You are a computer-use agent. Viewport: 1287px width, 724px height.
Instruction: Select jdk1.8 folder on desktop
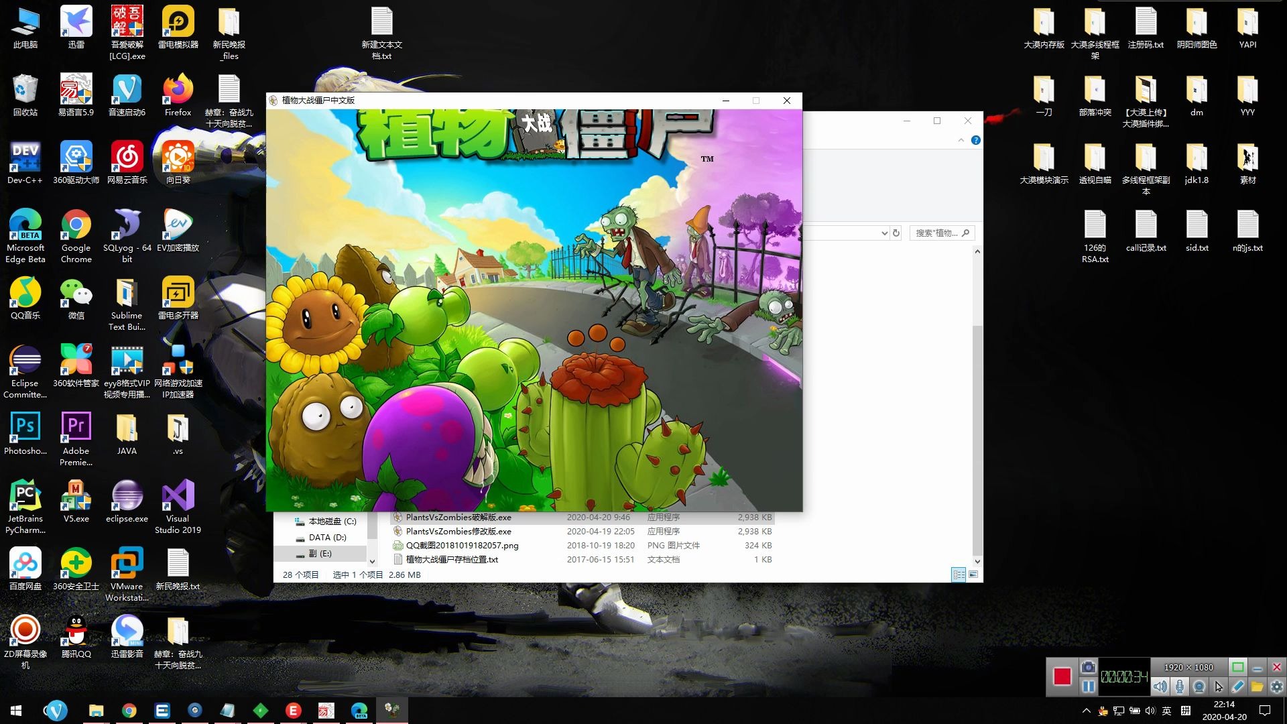(x=1197, y=163)
